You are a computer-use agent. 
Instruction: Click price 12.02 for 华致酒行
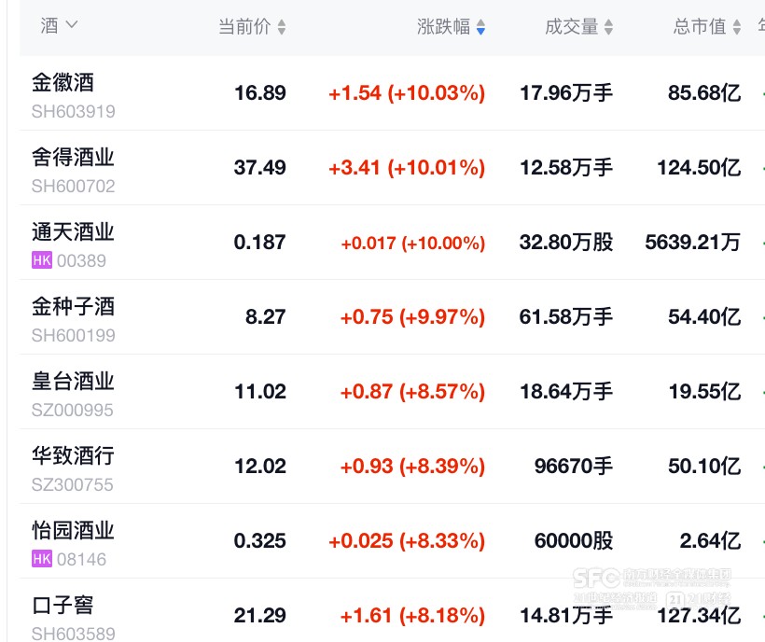coord(260,466)
